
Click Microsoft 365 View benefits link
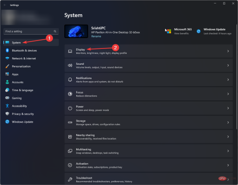click(x=181, y=34)
